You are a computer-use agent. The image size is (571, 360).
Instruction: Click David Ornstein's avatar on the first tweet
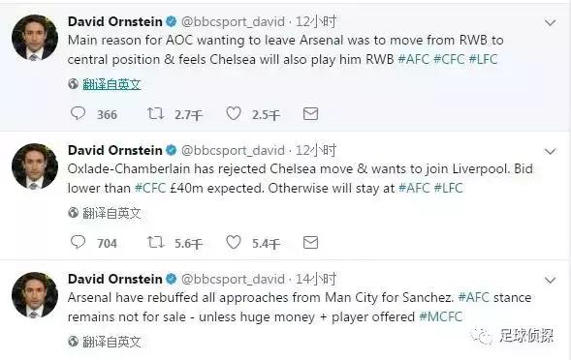[x=35, y=38]
